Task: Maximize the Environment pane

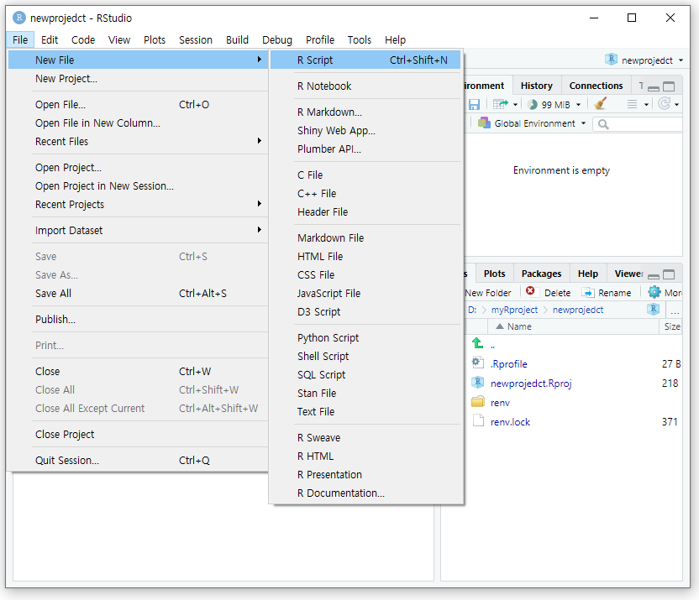Action: tap(669, 86)
